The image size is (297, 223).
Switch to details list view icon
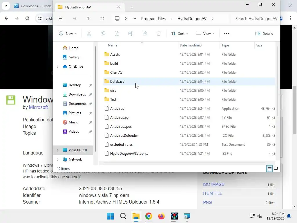point(269,168)
